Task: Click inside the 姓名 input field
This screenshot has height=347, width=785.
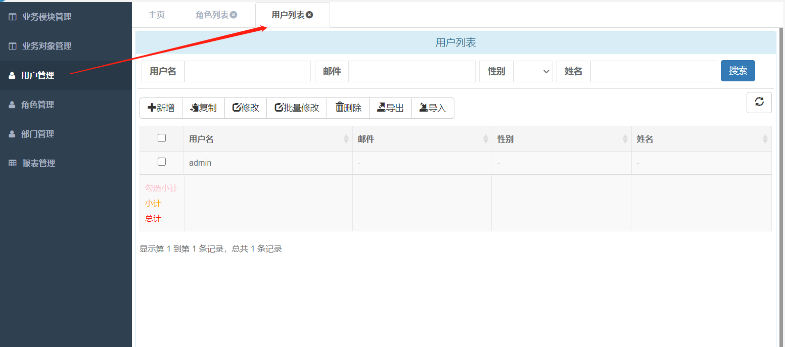Action: [x=652, y=71]
